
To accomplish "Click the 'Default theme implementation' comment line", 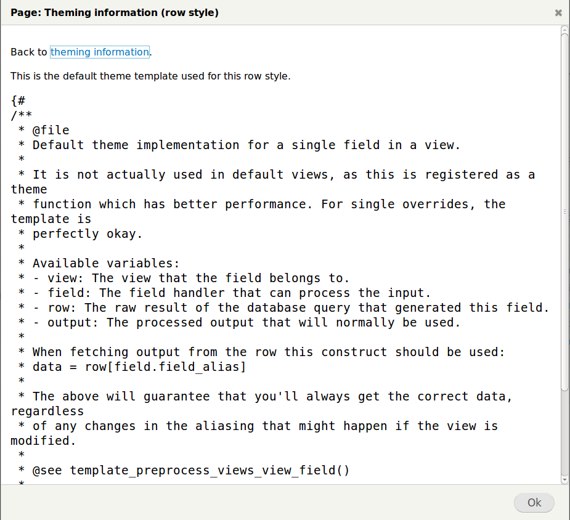I will pos(239,145).
